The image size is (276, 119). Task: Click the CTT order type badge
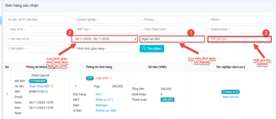(90, 78)
